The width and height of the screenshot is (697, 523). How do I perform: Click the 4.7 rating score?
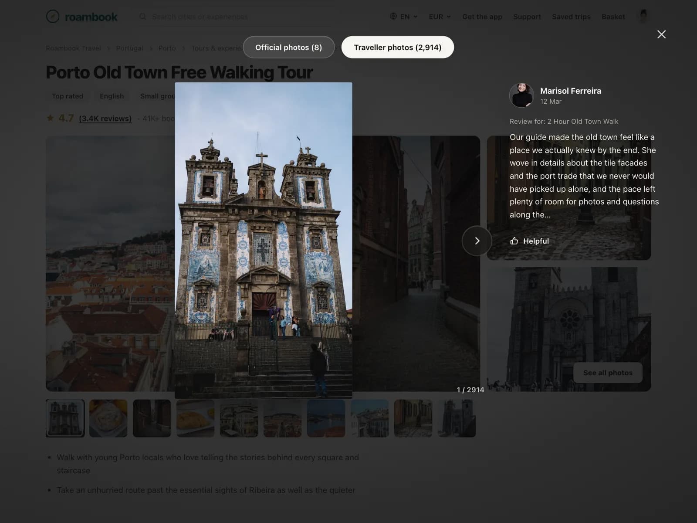(x=66, y=118)
